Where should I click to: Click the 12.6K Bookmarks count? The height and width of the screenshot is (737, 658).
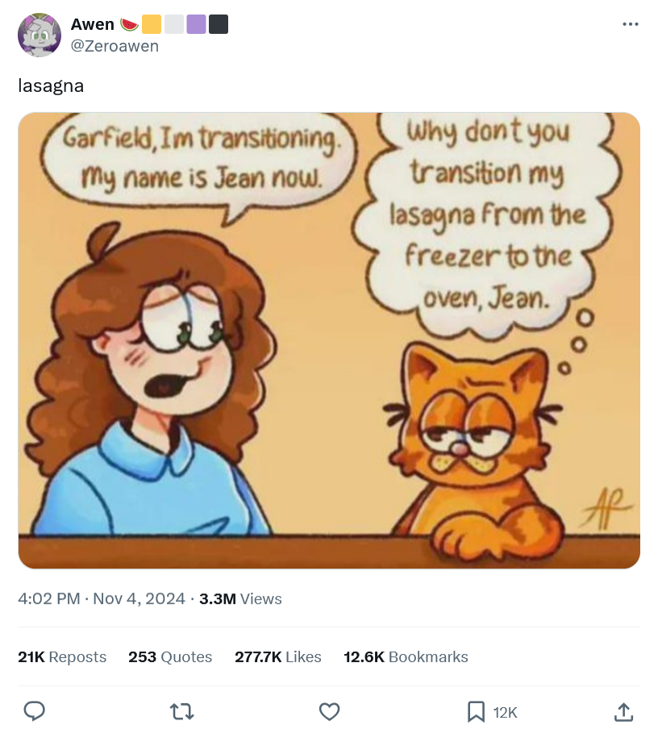pos(406,657)
